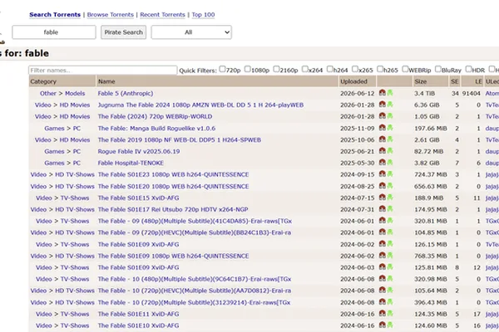Click the green skull icon for Rogue Fable IV
The height and width of the screenshot is (332, 499).
(x=390, y=151)
